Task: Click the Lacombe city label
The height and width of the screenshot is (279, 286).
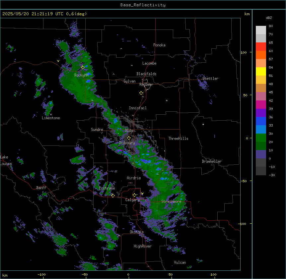Action: click(x=149, y=63)
